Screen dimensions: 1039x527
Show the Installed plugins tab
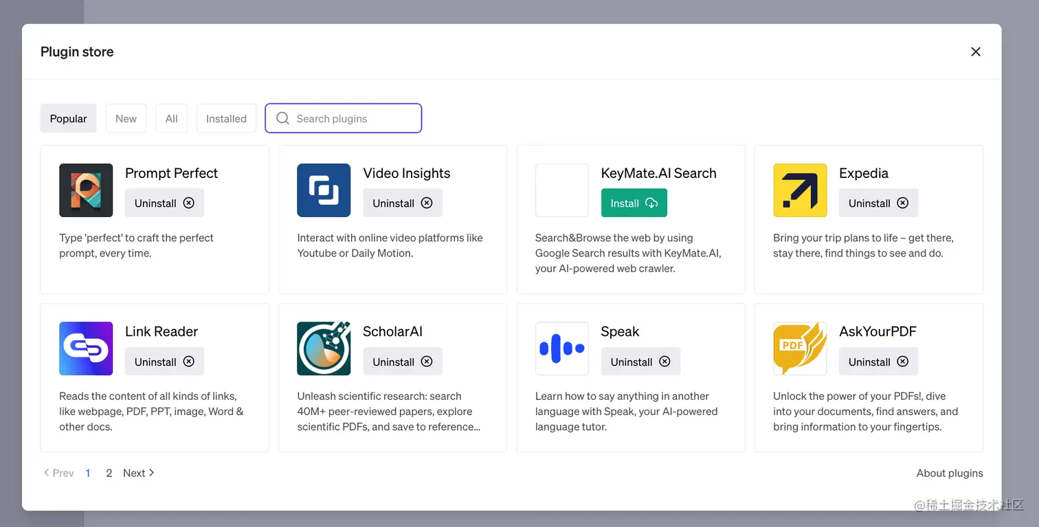pos(226,118)
